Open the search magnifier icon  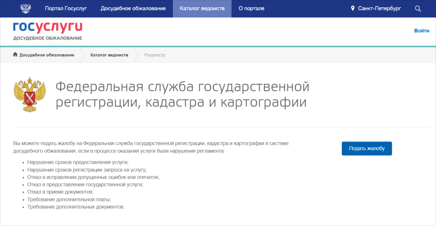[418, 9]
